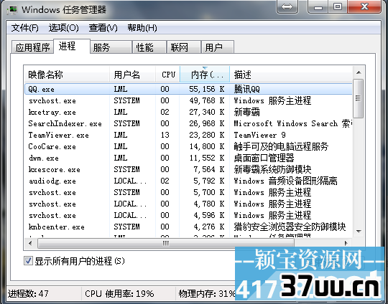This screenshot has width=388, height=304.
Task: Minimize the Task Manager window
Action: [318, 6]
